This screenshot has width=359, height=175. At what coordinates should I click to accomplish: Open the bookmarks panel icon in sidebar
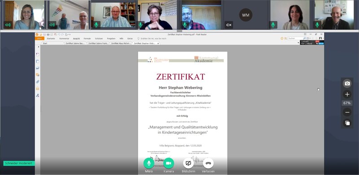click(x=38, y=54)
